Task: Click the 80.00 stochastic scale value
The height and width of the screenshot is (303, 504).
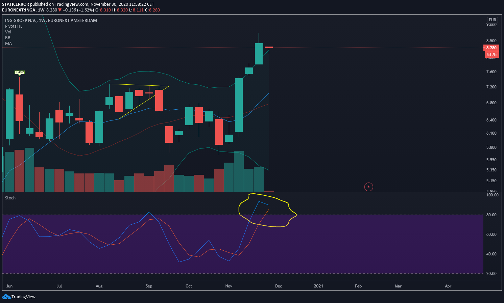Action: pyautogui.click(x=491, y=215)
